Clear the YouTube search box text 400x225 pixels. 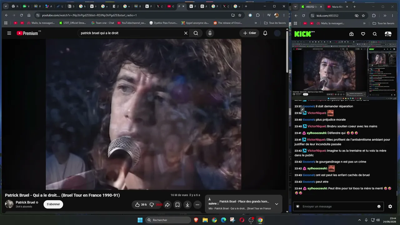click(x=186, y=33)
